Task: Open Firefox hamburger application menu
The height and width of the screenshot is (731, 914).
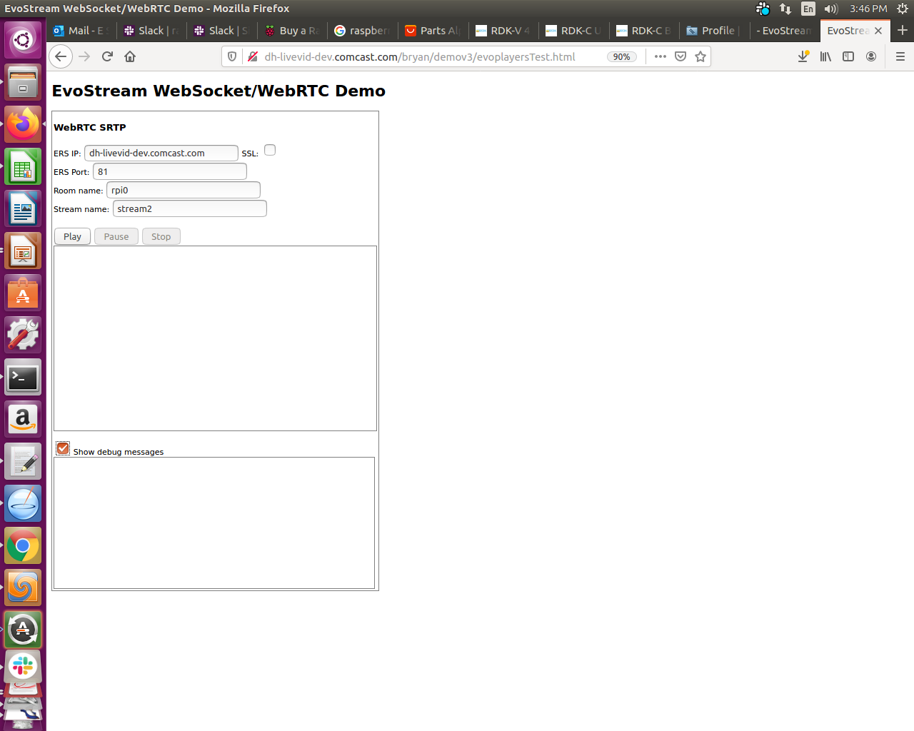Action: 900,56
